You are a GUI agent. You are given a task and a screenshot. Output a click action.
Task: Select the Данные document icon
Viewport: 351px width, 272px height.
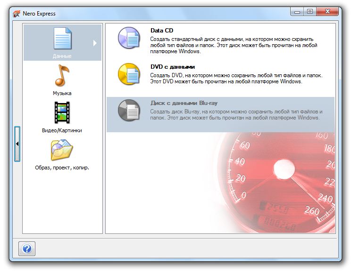coord(62,39)
